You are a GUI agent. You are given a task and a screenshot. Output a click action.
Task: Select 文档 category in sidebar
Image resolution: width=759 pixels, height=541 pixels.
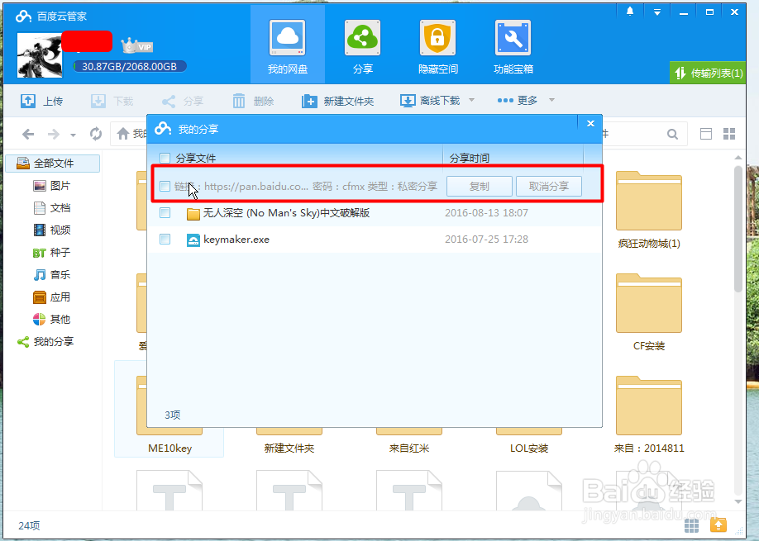tap(52, 208)
